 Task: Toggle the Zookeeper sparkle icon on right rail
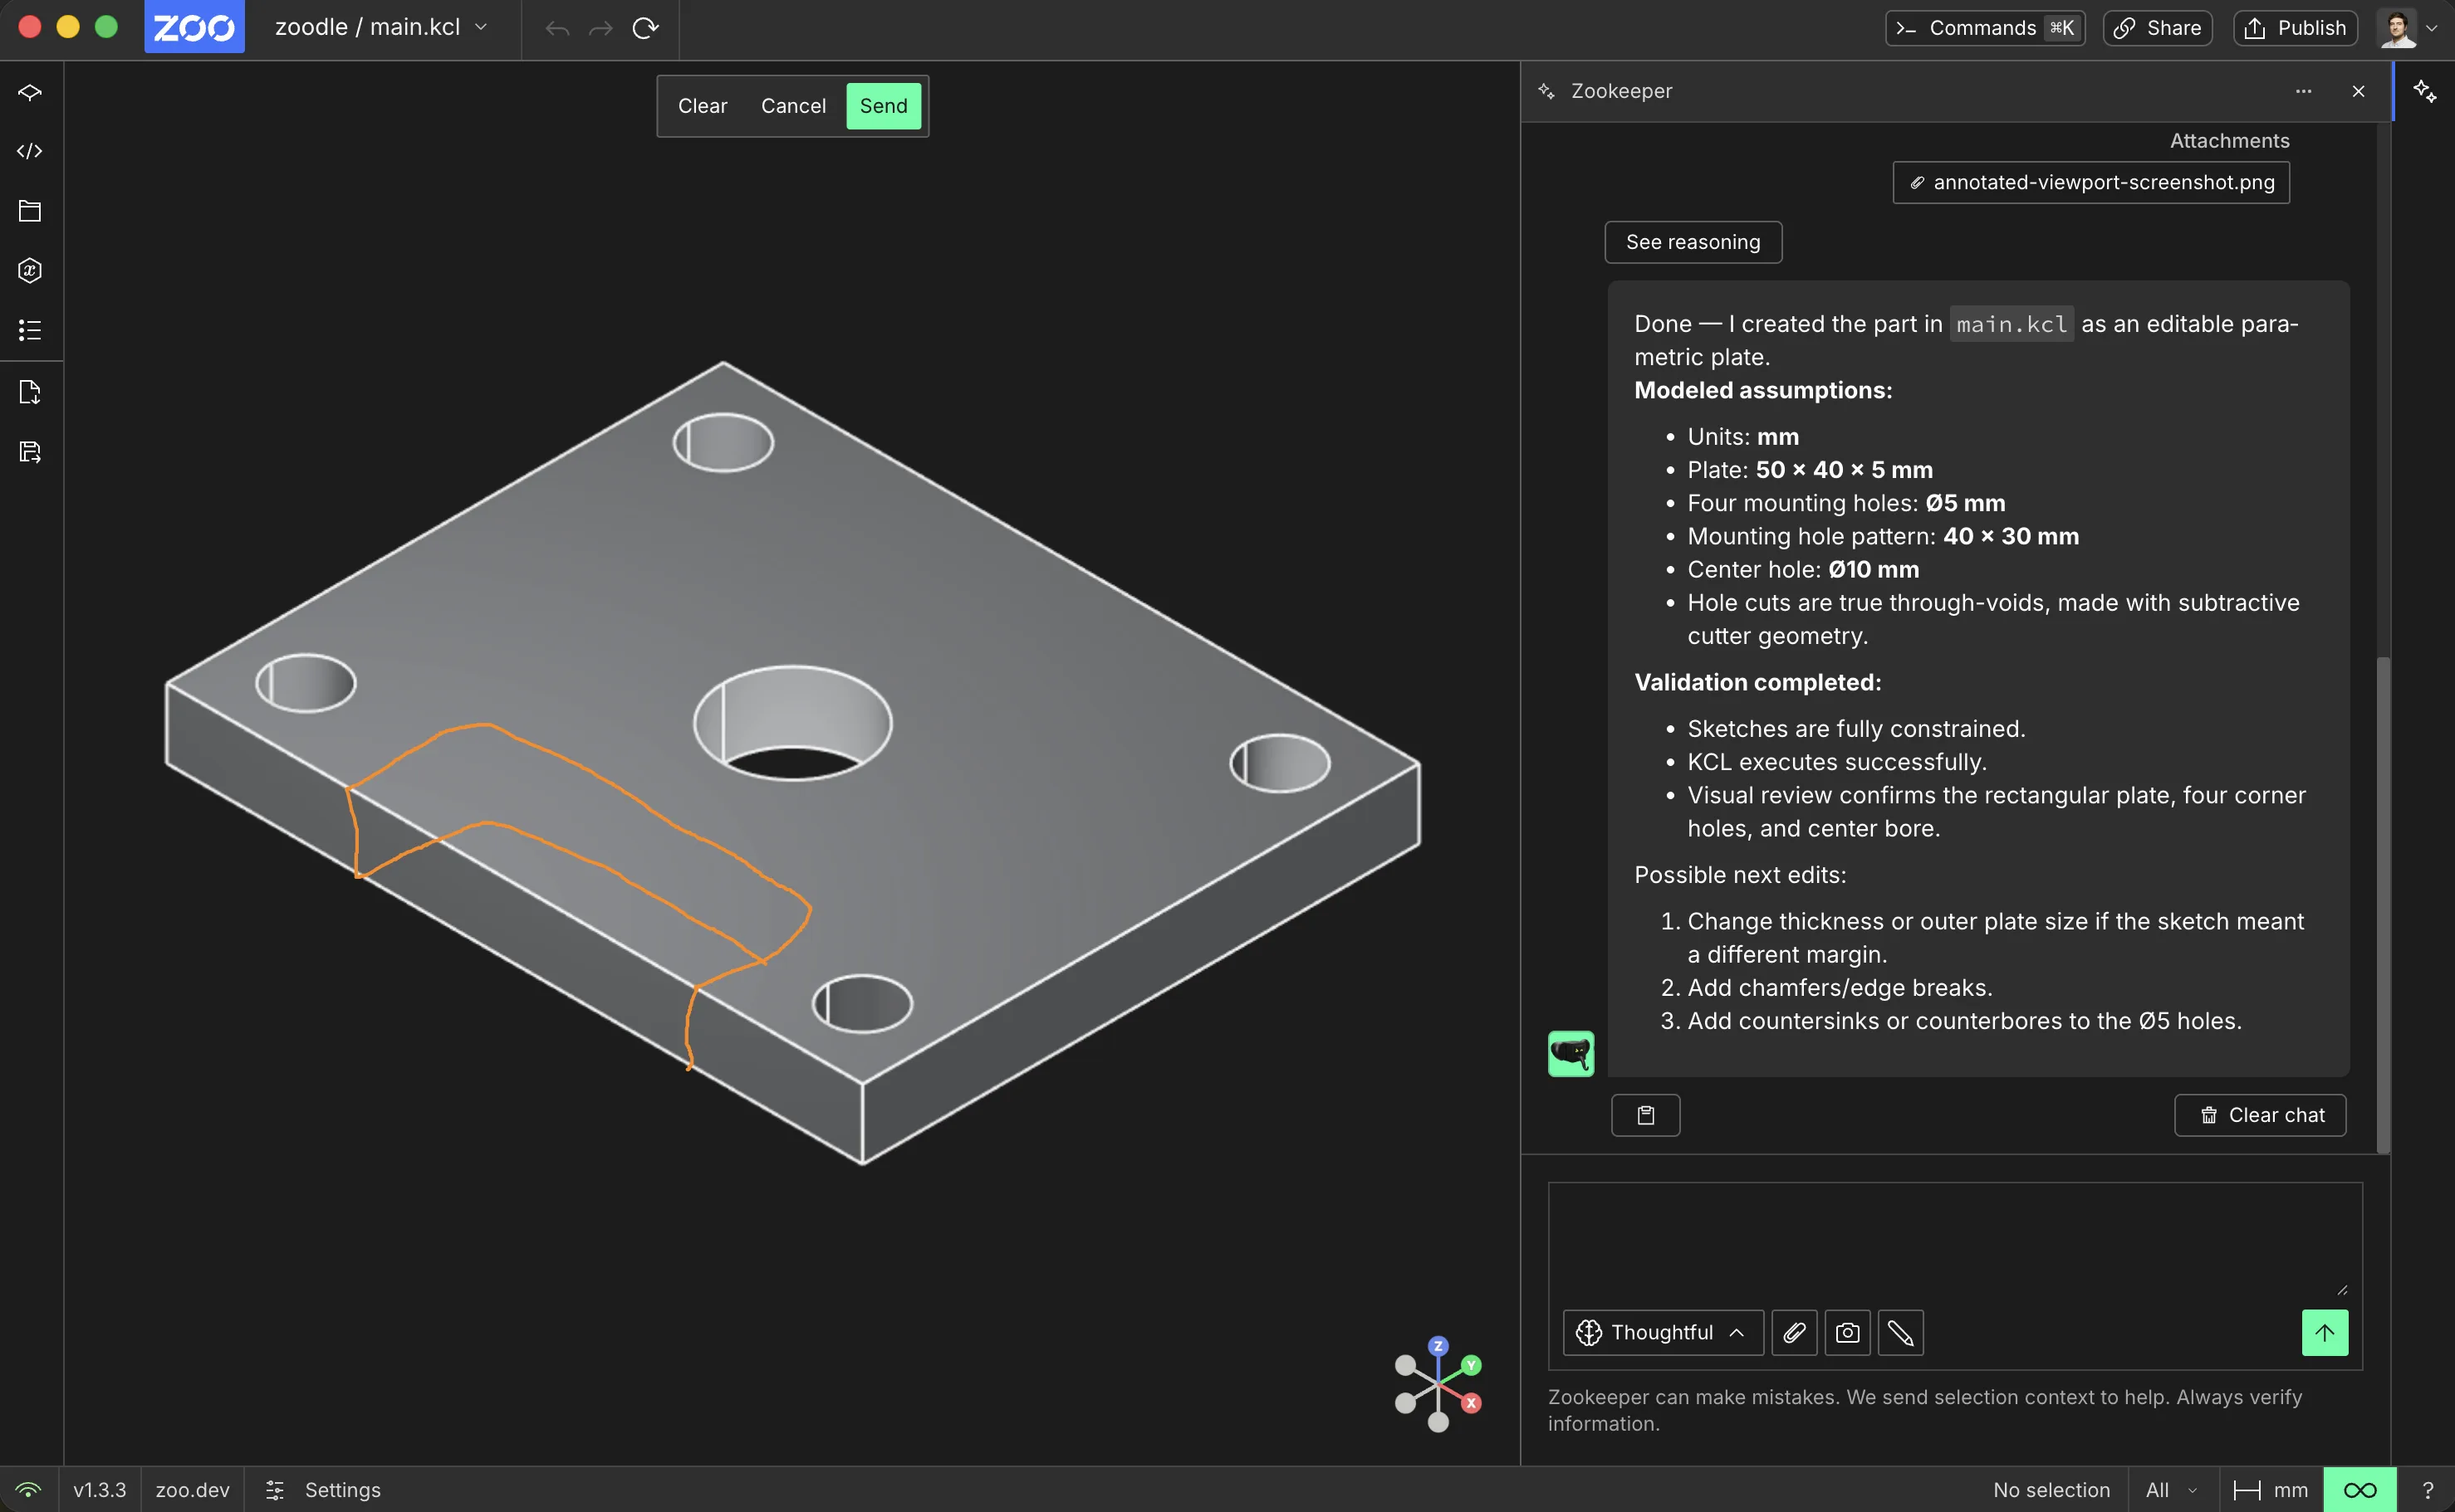pyautogui.click(x=2425, y=91)
